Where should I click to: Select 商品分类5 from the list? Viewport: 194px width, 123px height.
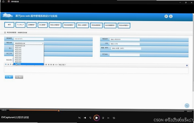click(29, 56)
